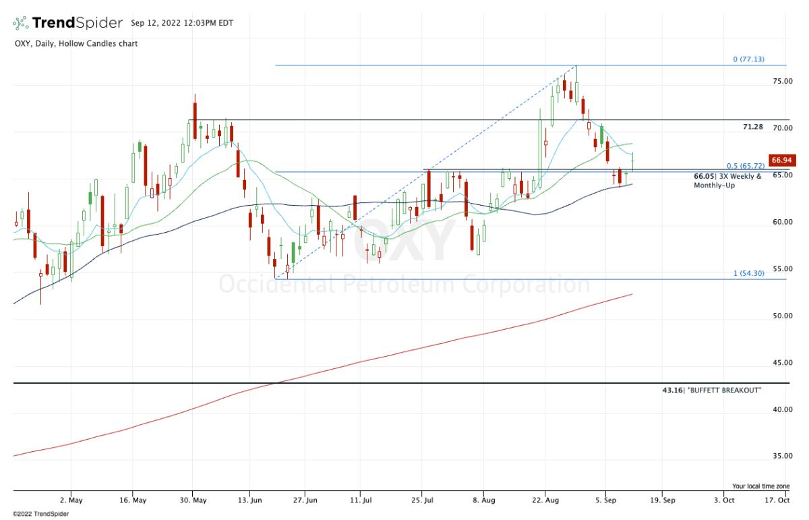Viewport: 809px width, 520px height.
Task: Click the 75.00 price axis label
Action: [782, 82]
